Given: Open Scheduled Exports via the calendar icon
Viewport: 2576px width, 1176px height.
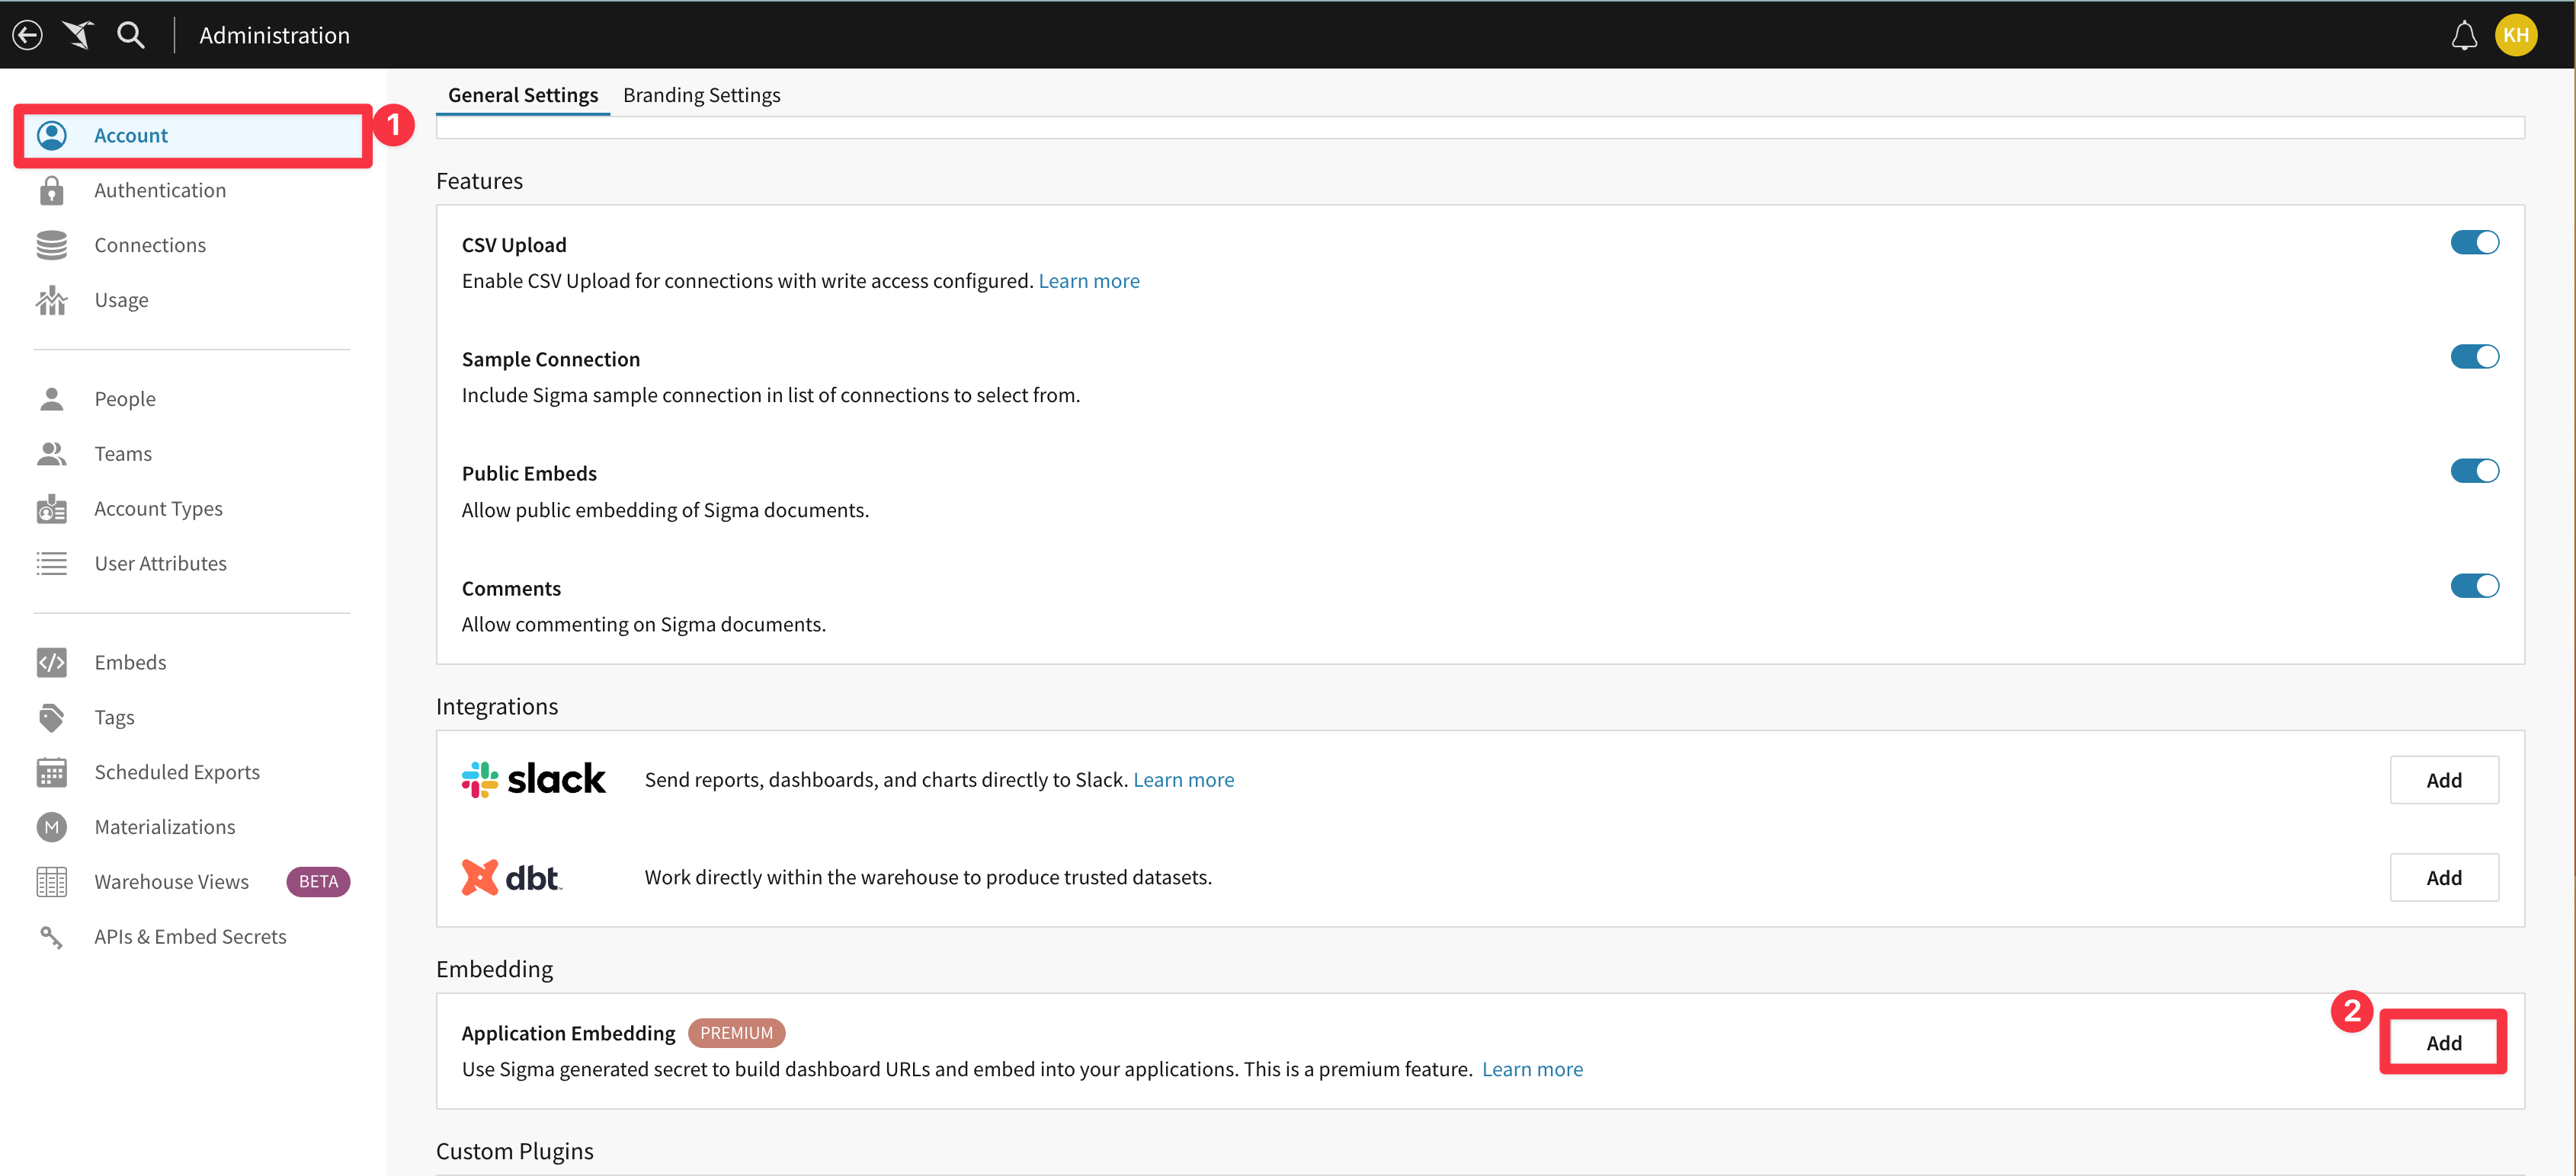Looking at the screenshot, I should point(51,772).
